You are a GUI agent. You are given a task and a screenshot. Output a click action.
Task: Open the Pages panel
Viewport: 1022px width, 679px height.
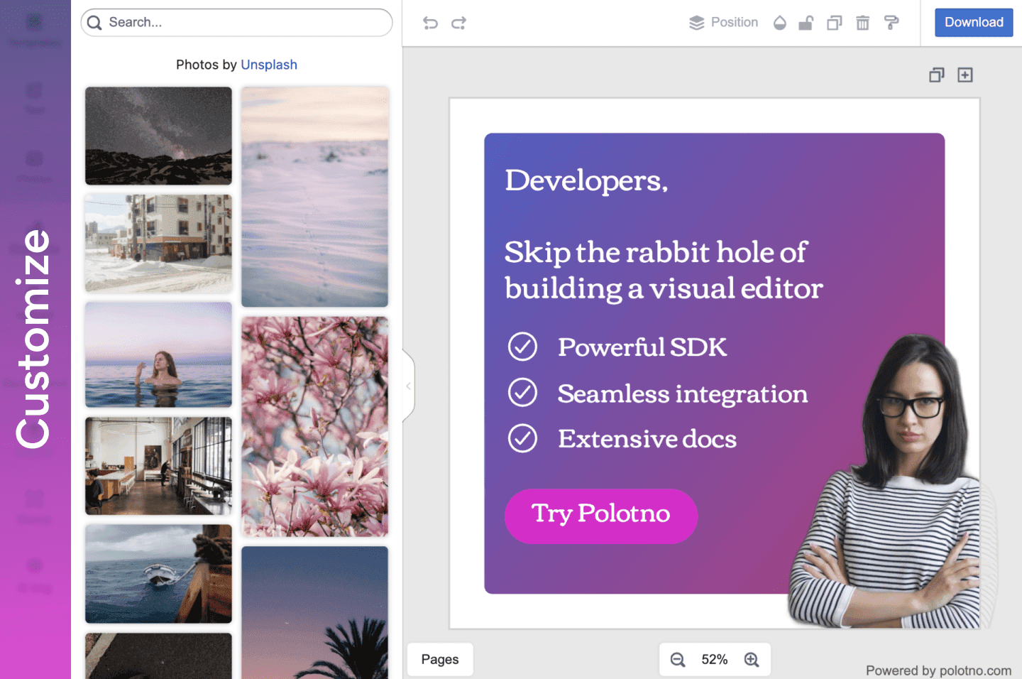[439, 659]
